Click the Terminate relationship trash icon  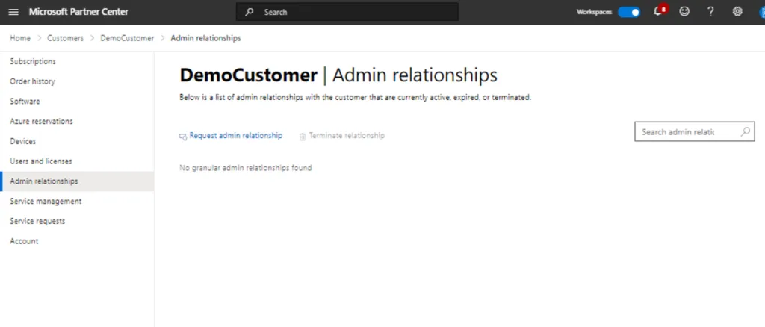pos(303,137)
